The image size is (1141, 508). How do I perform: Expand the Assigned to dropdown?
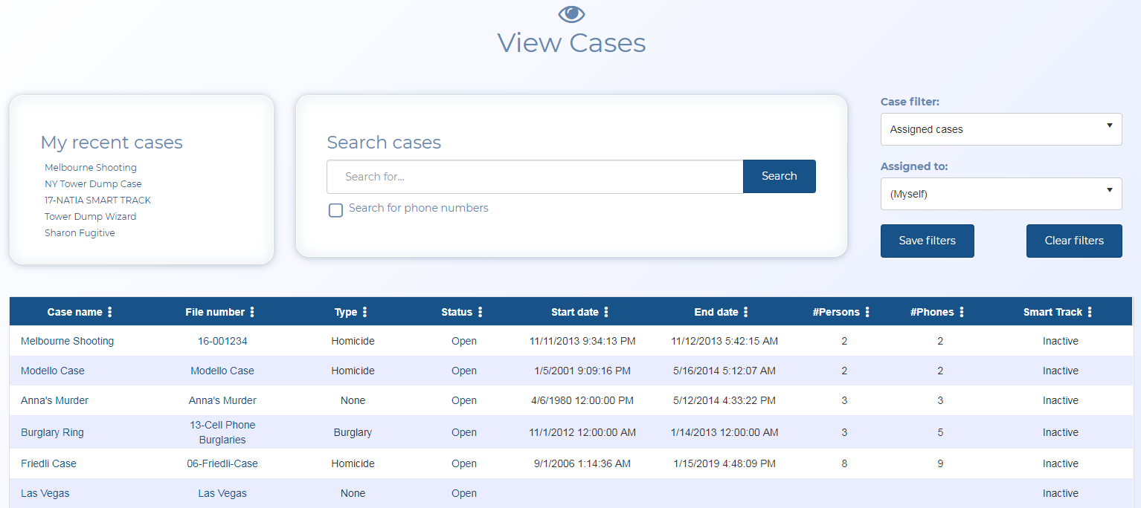pos(1000,194)
